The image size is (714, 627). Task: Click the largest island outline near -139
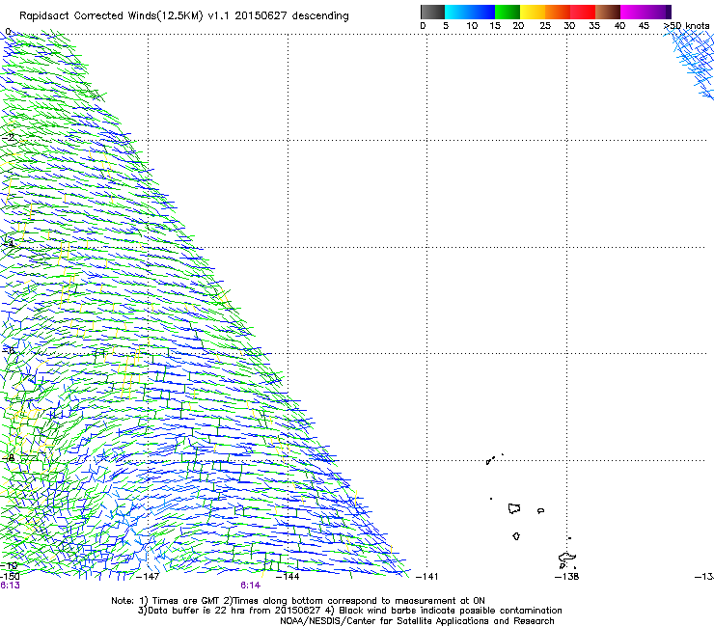point(514,508)
